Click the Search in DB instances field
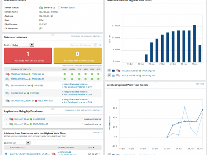The image size is (207, 155). point(82,45)
